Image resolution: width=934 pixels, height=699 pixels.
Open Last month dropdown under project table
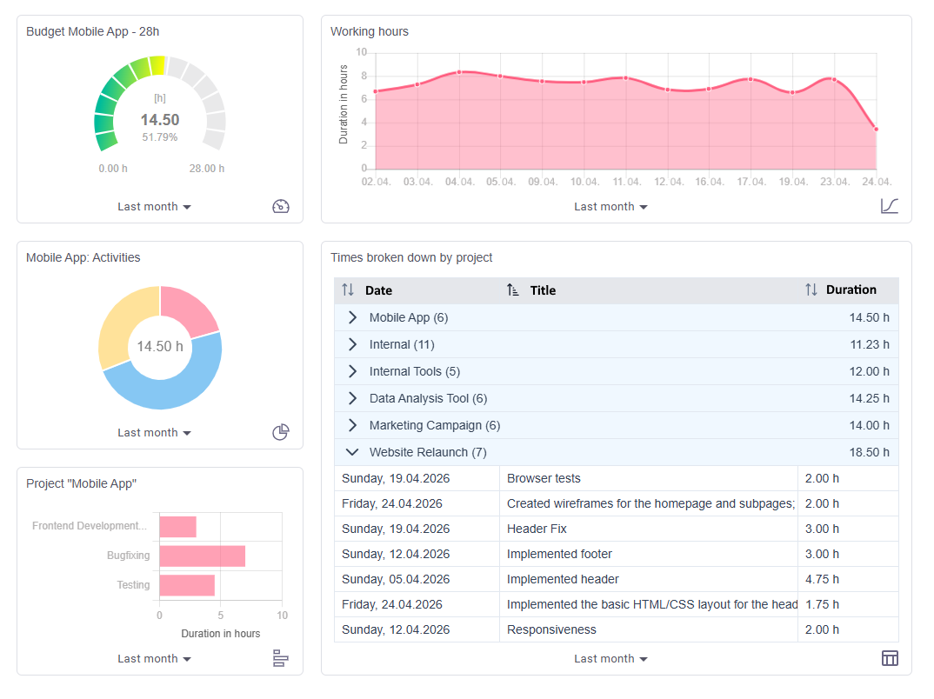coord(610,658)
